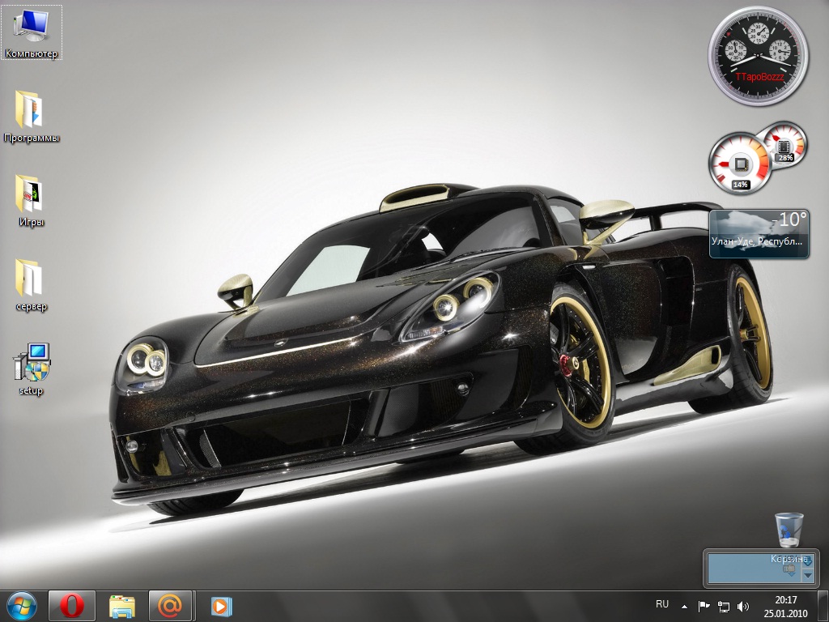This screenshot has width=829, height=622.
Task: Open Windows Explorer from taskbar
Action: [122, 605]
